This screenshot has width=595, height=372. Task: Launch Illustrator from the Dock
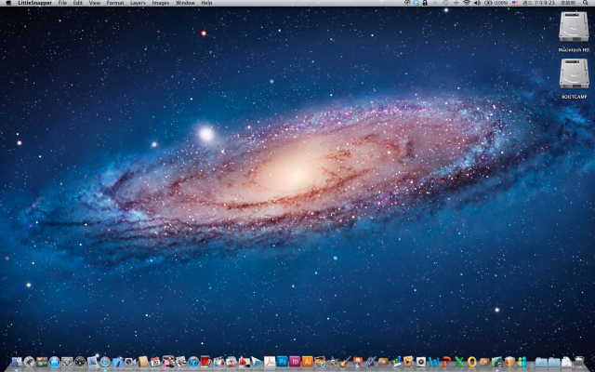point(308,362)
